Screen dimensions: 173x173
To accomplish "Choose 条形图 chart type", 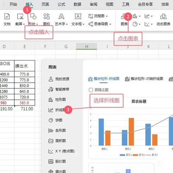I will click(57, 131).
